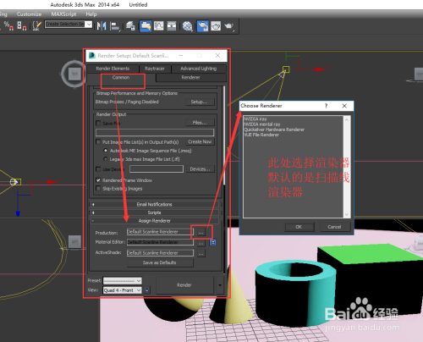Viewport: 423px width, 342px height.
Task: Open Create Selection Set dropdown
Action: (89, 25)
